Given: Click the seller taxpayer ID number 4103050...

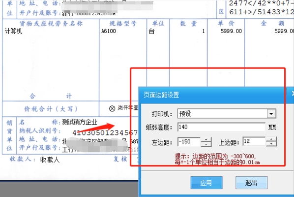Looking at the screenshot, I should (105, 133).
